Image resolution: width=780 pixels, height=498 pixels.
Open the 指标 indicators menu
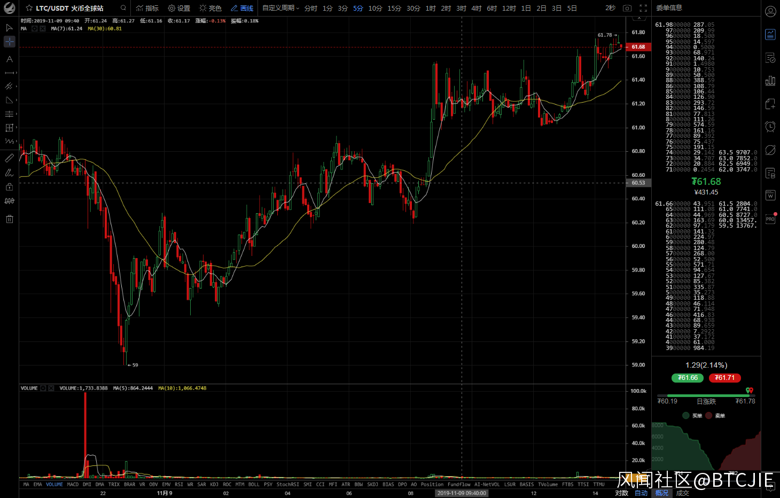point(147,8)
